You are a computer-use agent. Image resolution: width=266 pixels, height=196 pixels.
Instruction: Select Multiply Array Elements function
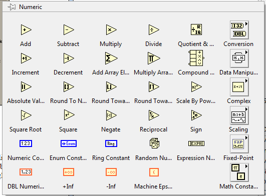(154, 58)
